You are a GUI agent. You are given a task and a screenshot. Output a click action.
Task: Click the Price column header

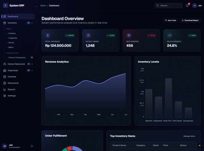(x=166, y=146)
